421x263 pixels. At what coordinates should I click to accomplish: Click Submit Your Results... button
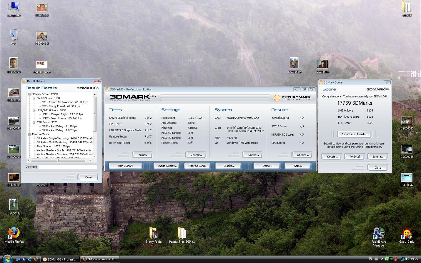pyautogui.click(x=355, y=134)
